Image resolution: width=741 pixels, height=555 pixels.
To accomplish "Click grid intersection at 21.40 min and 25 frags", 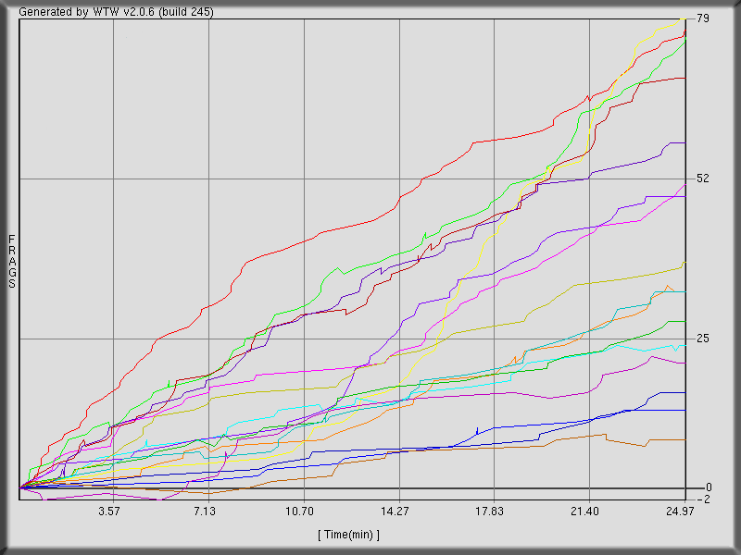I will (590, 339).
